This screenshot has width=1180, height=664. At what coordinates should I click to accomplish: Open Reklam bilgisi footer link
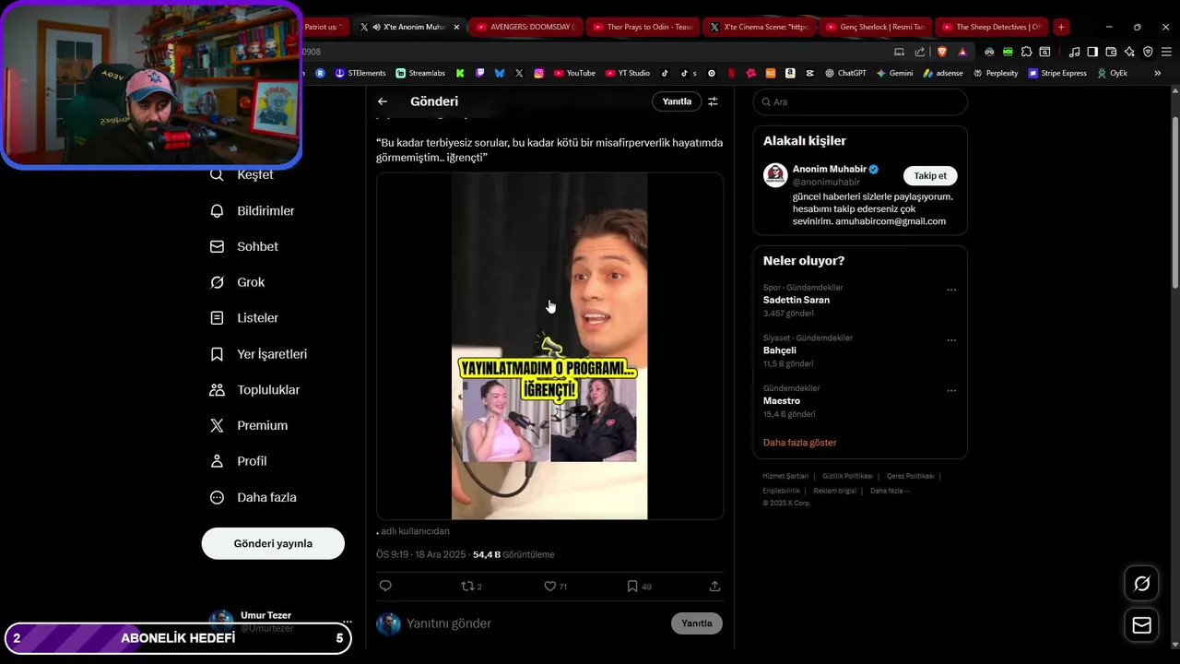(x=835, y=491)
